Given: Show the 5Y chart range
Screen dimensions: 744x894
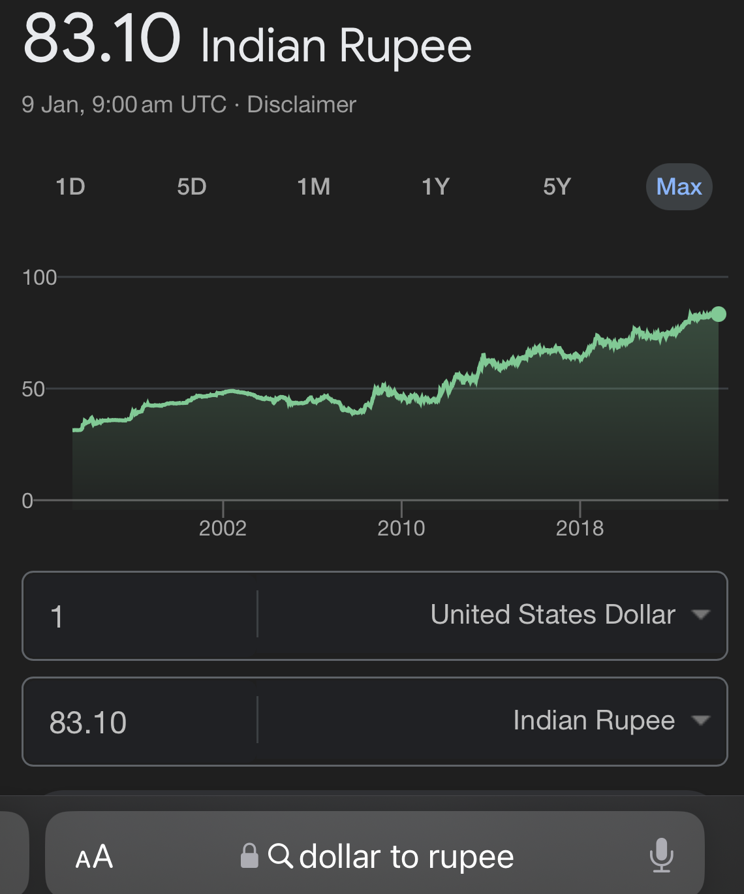Looking at the screenshot, I should (557, 187).
